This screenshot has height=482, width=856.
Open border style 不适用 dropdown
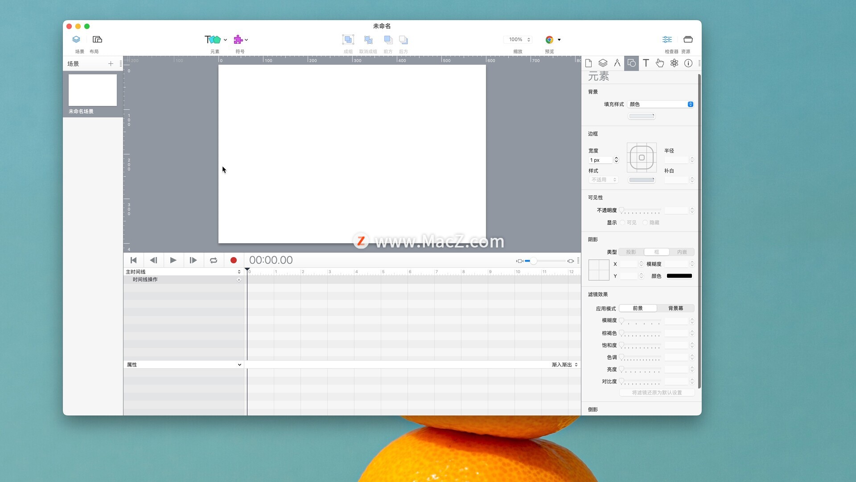coord(604,180)
